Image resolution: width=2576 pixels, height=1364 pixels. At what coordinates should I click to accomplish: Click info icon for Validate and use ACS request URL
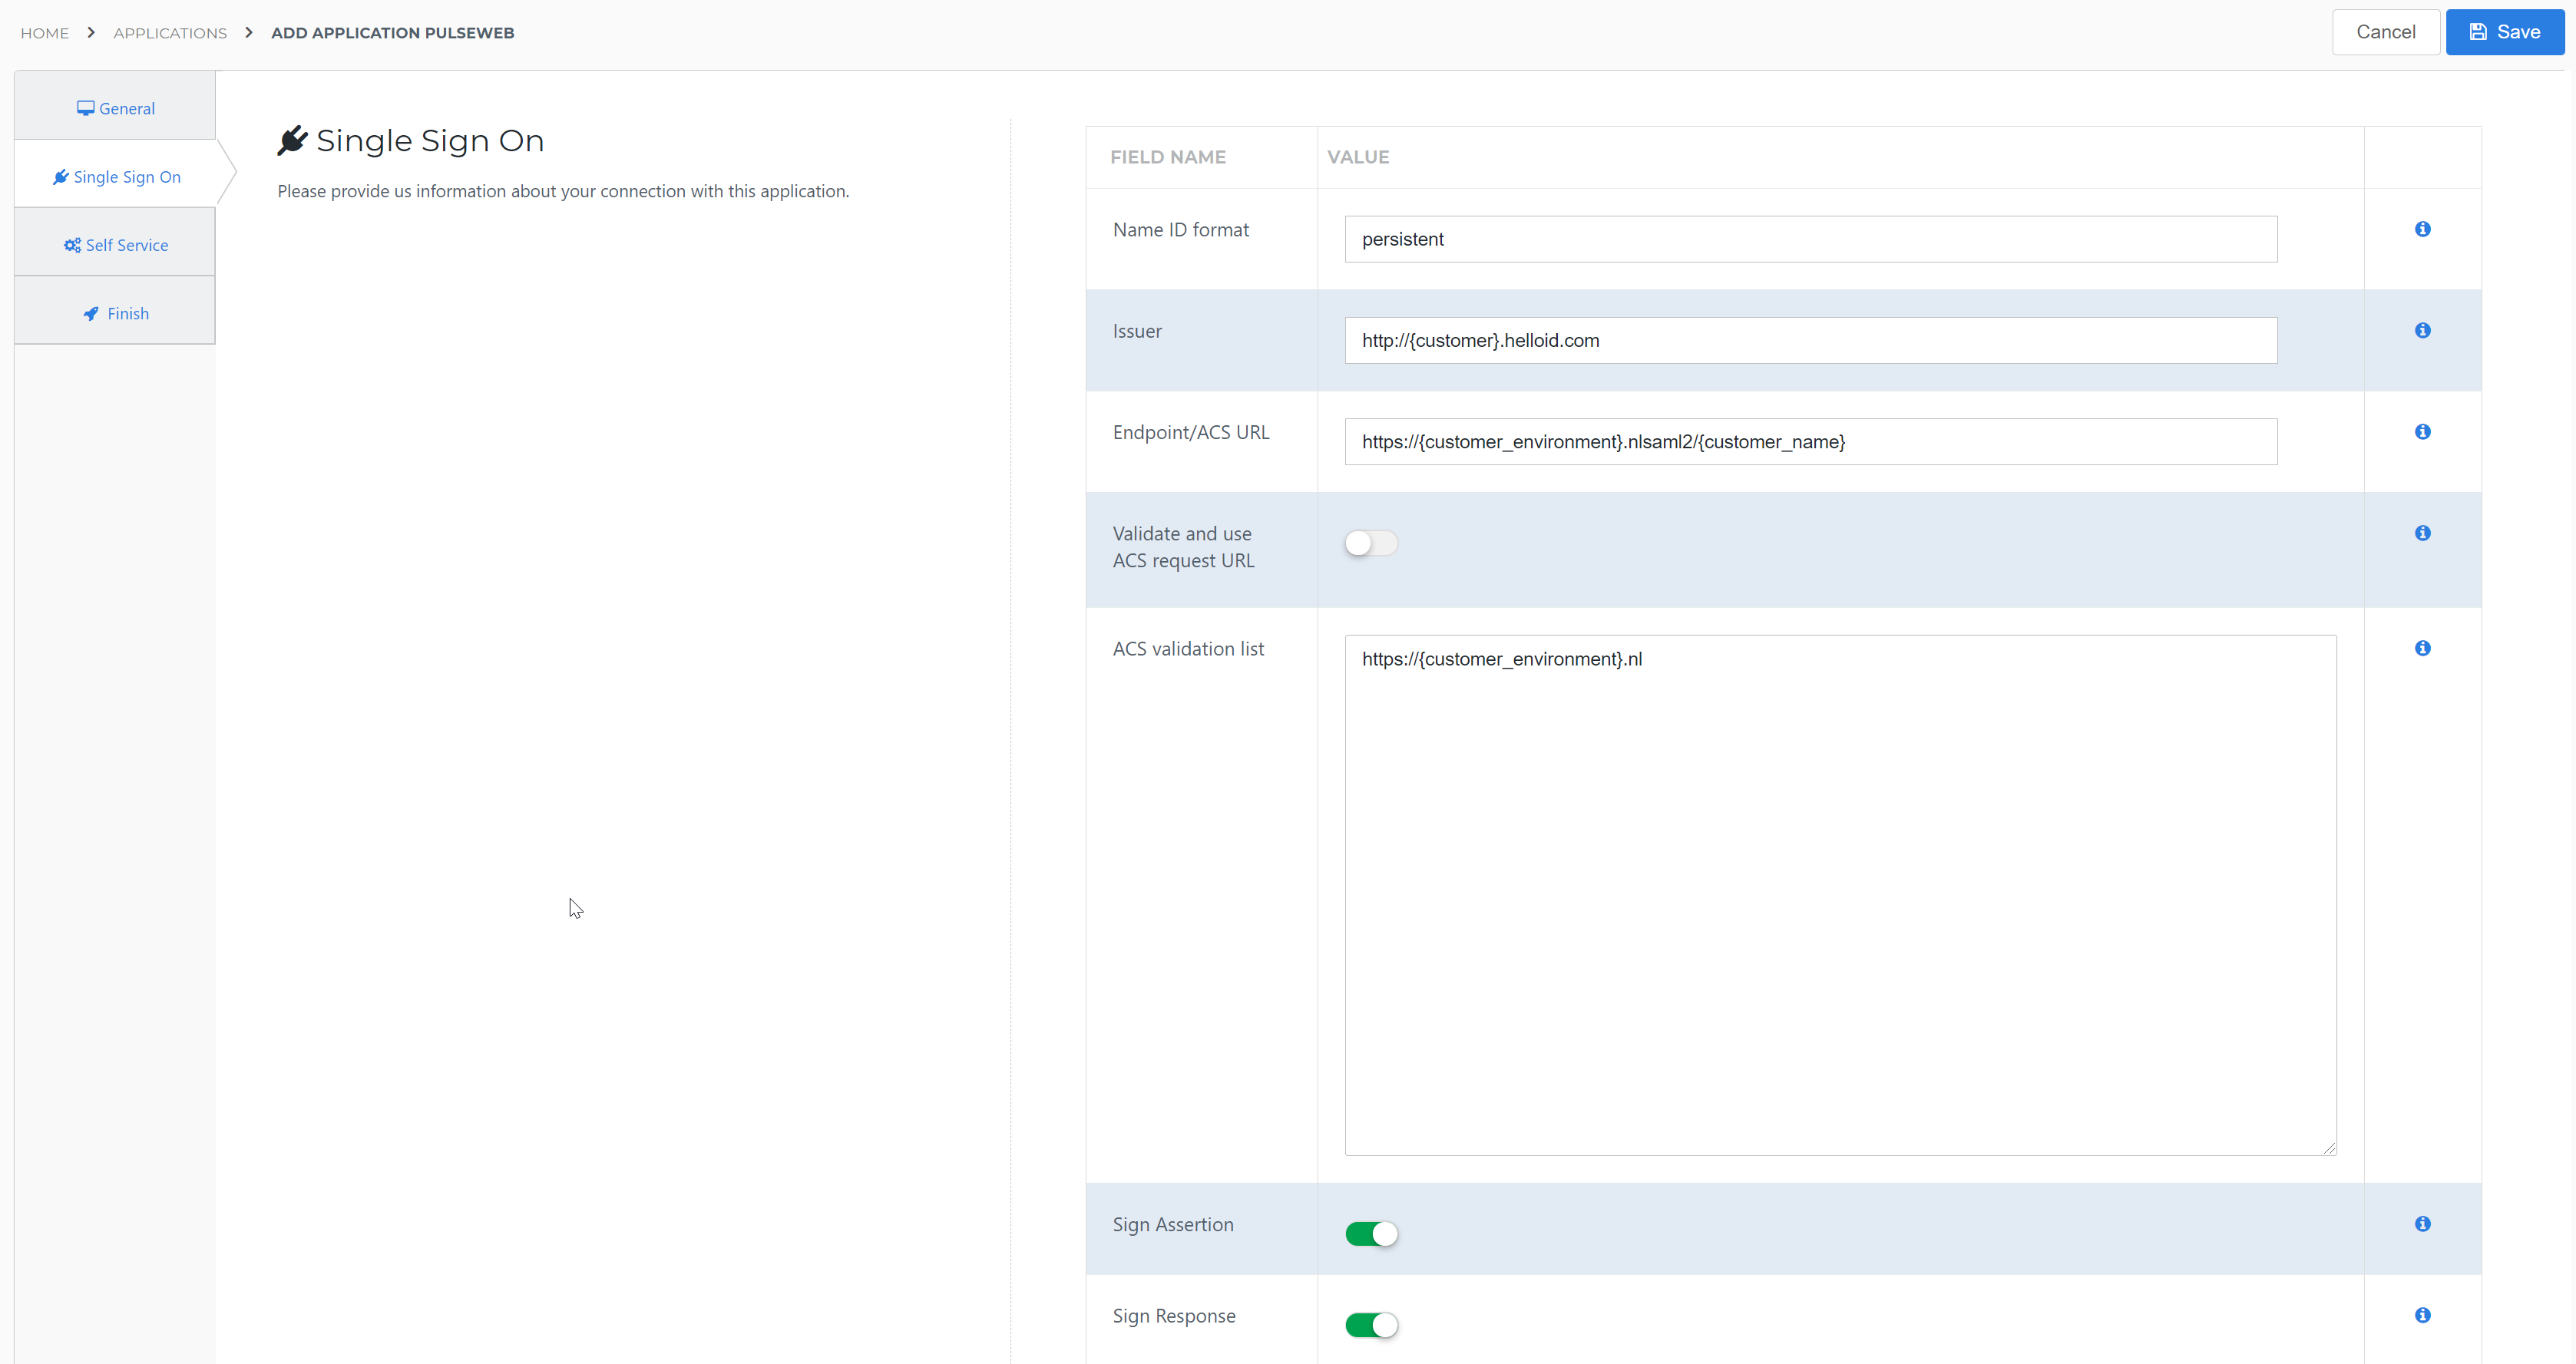point(2422,533)
